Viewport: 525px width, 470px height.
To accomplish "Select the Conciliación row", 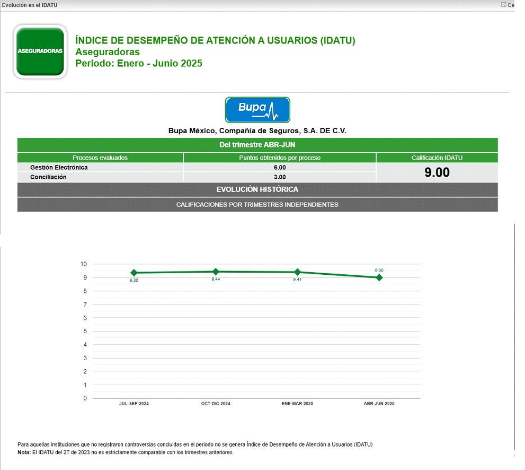I will click(x=48, y=177).
